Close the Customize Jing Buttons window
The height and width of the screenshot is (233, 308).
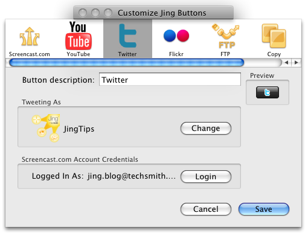click(x=83, y=13)
